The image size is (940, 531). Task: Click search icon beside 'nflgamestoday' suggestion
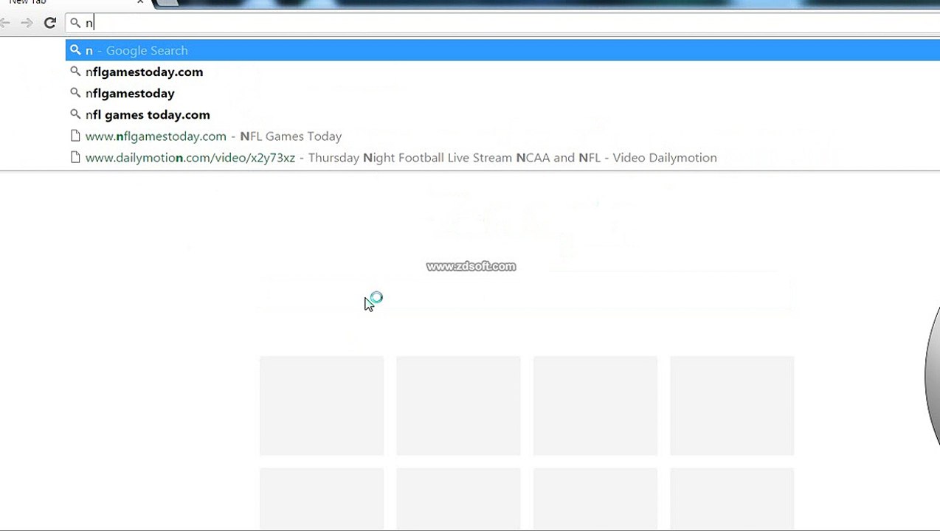75,93
